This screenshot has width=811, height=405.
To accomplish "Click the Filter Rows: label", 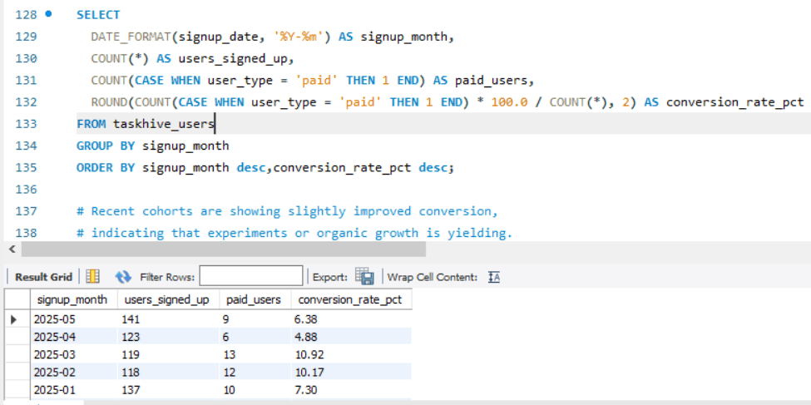I will [167, 277].
